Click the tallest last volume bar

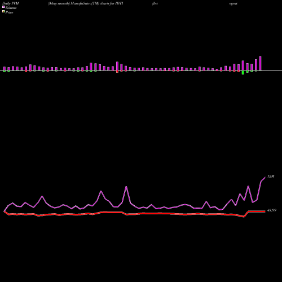click(x=260, y=64)
